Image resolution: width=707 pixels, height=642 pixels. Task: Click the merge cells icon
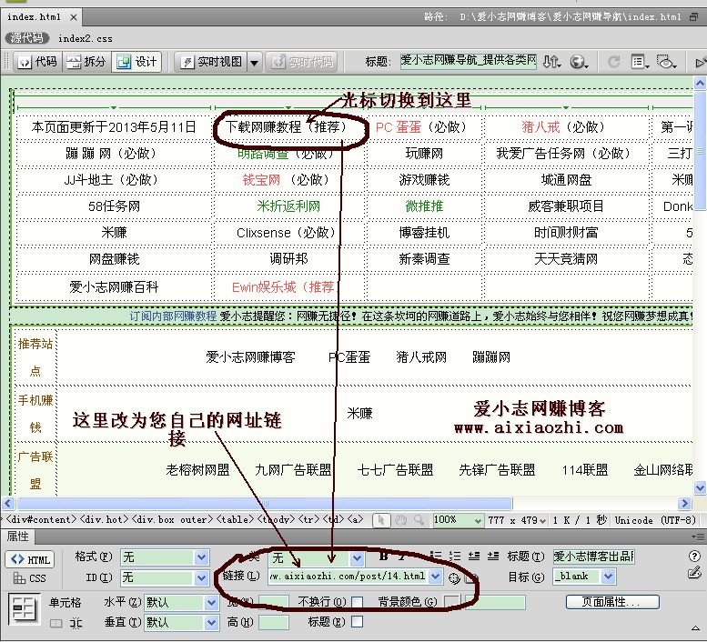pos(56,624)
